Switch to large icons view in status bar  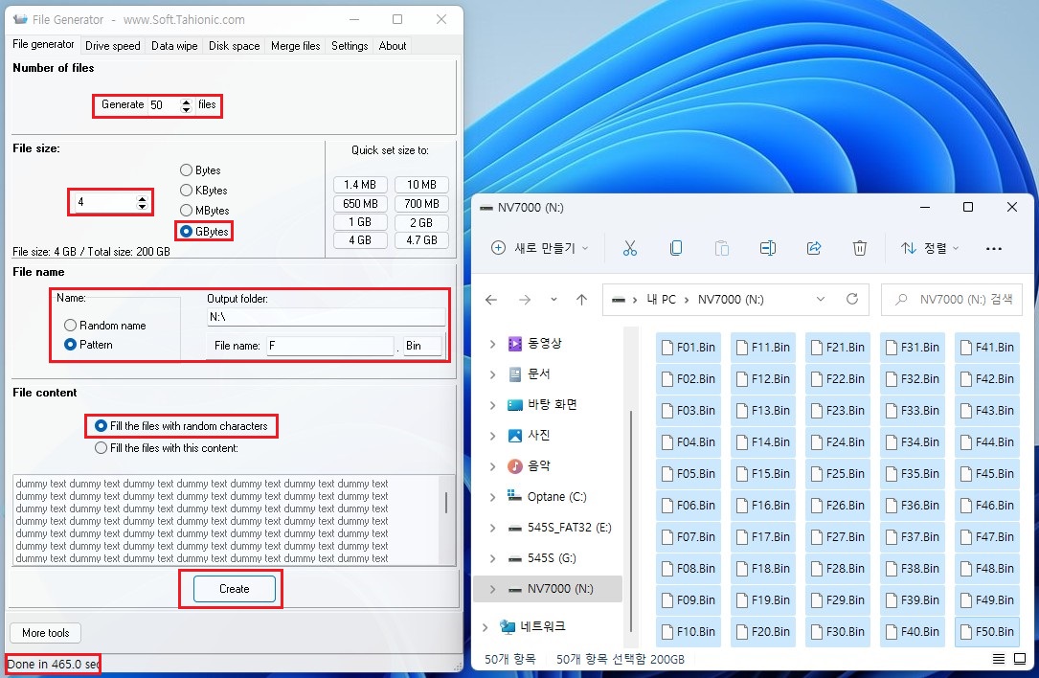(1020, 659)
